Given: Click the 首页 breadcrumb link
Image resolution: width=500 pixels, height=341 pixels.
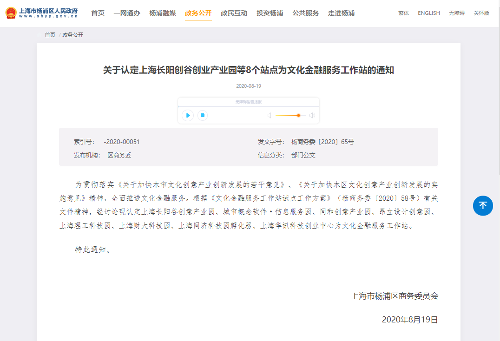Looking at the screenshot, I should click(50, 35).
